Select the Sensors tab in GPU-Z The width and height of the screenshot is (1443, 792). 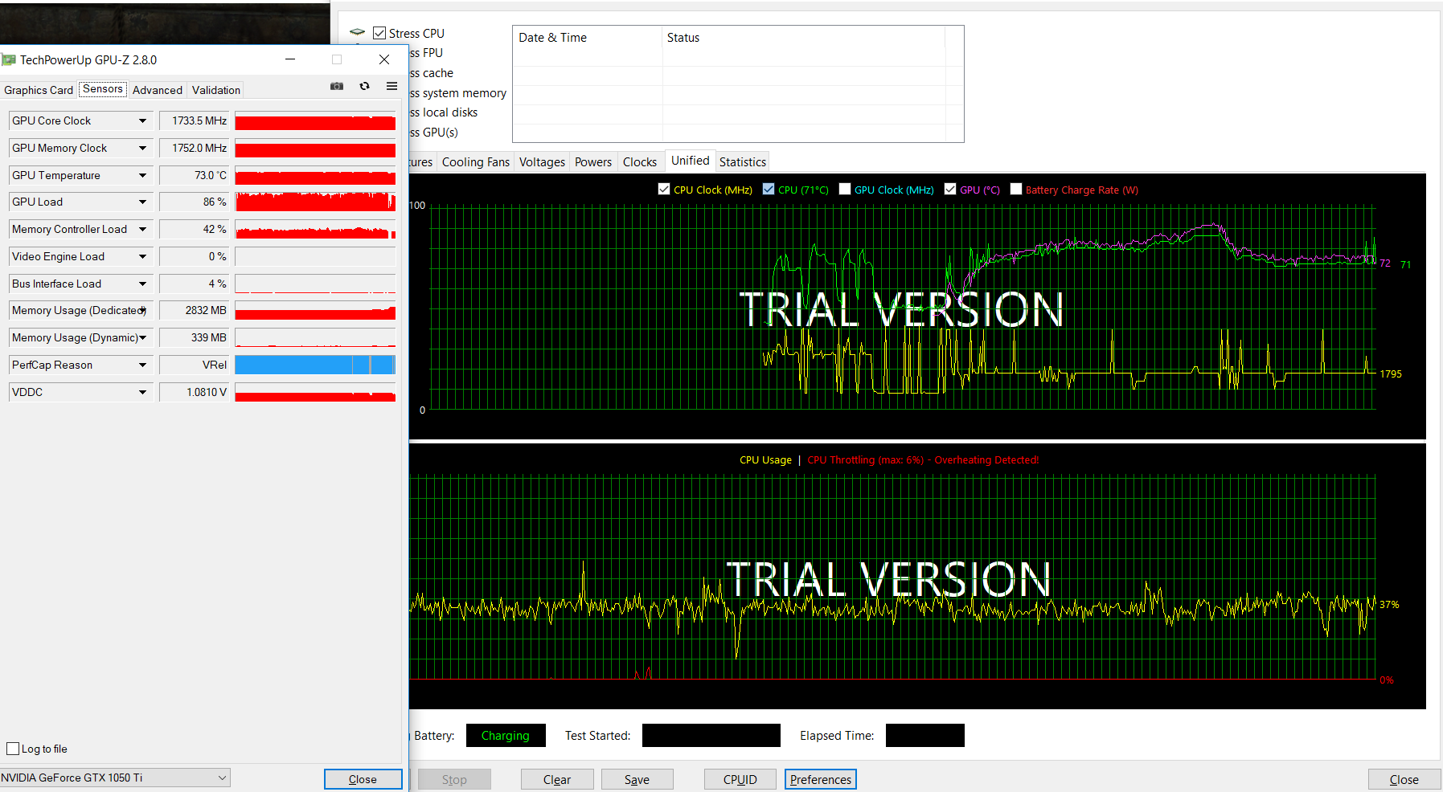[103, 89]
